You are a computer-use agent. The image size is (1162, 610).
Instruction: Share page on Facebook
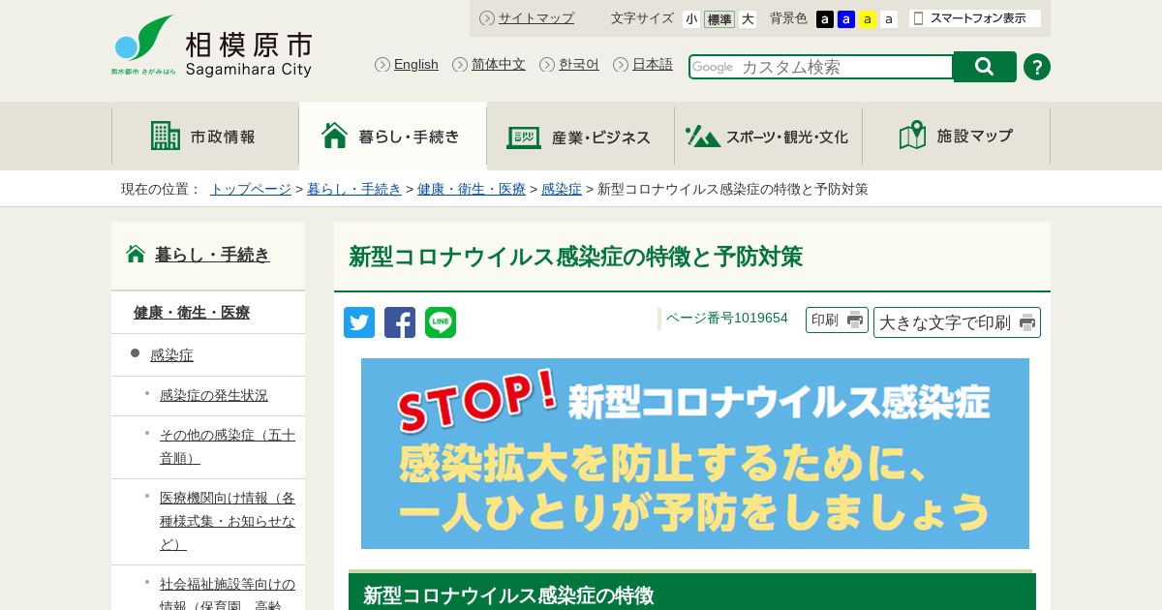pos(400,322)
